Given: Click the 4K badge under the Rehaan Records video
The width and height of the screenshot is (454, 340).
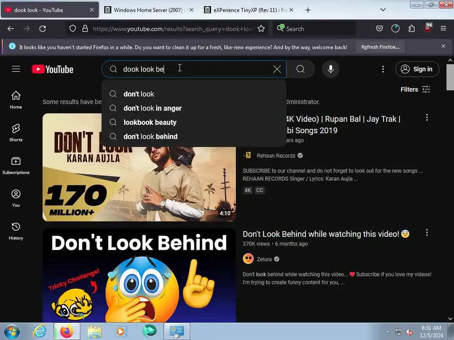Looking at the screenshot, I should click(x=247, y=190).
